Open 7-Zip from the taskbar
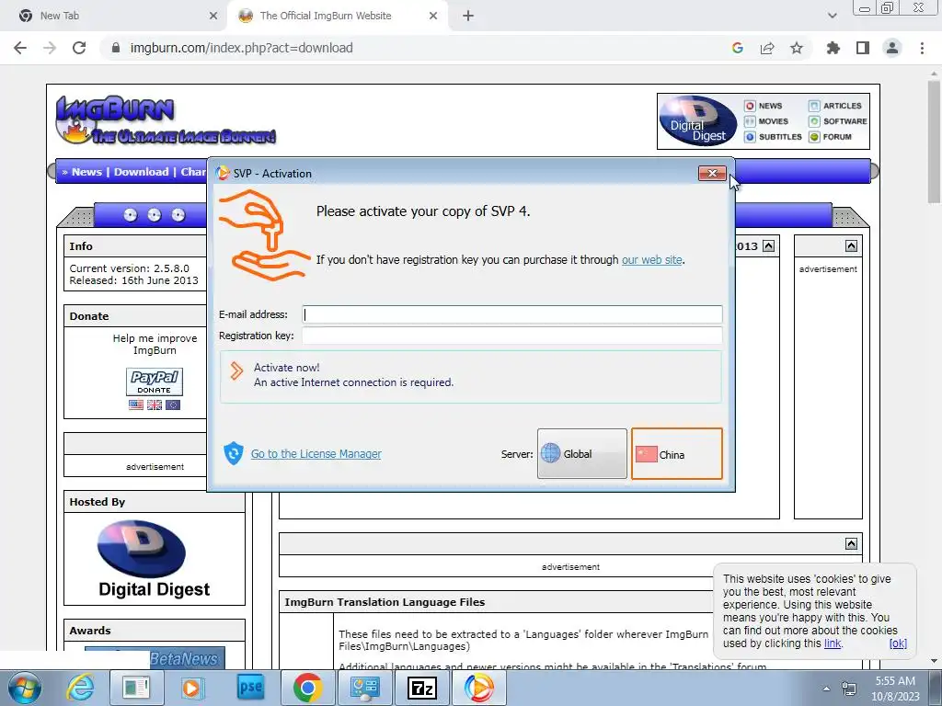 (421, 688)
